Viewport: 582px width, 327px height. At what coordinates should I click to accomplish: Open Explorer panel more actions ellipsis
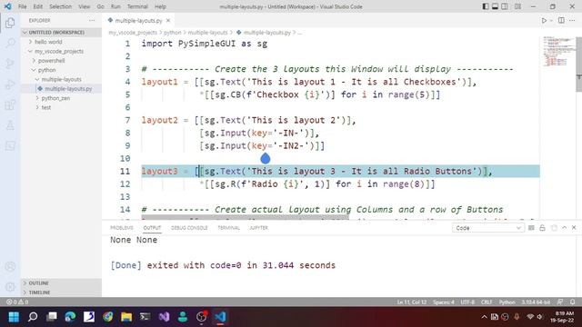click(x=92, y=20)
